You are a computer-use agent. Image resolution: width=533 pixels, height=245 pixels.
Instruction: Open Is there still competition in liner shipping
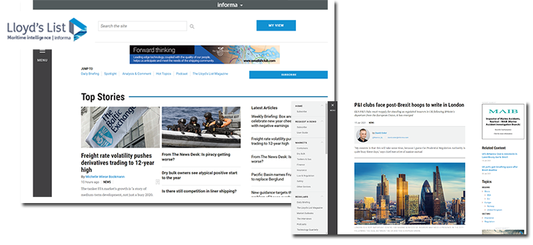(199, 191)
